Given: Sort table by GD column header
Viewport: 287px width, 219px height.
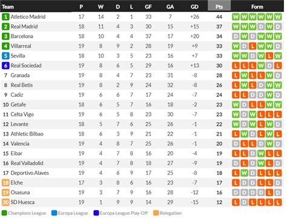Looking at the screenshot, I should (x=194, y=7).
